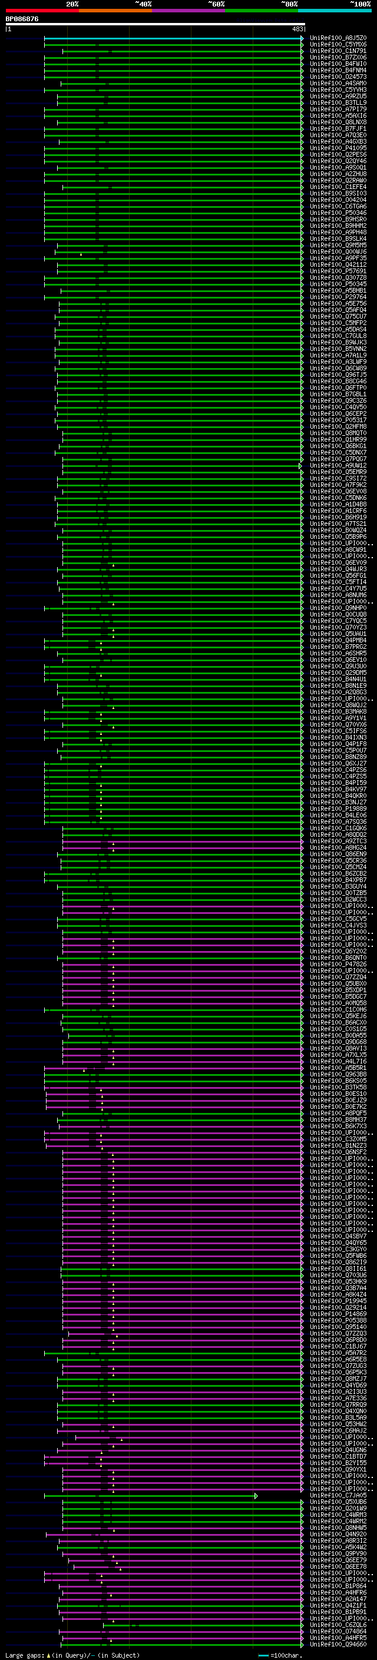The image size is (377, 1660).
Task: Open hit UniRef100_O24573
Action: 338,77
